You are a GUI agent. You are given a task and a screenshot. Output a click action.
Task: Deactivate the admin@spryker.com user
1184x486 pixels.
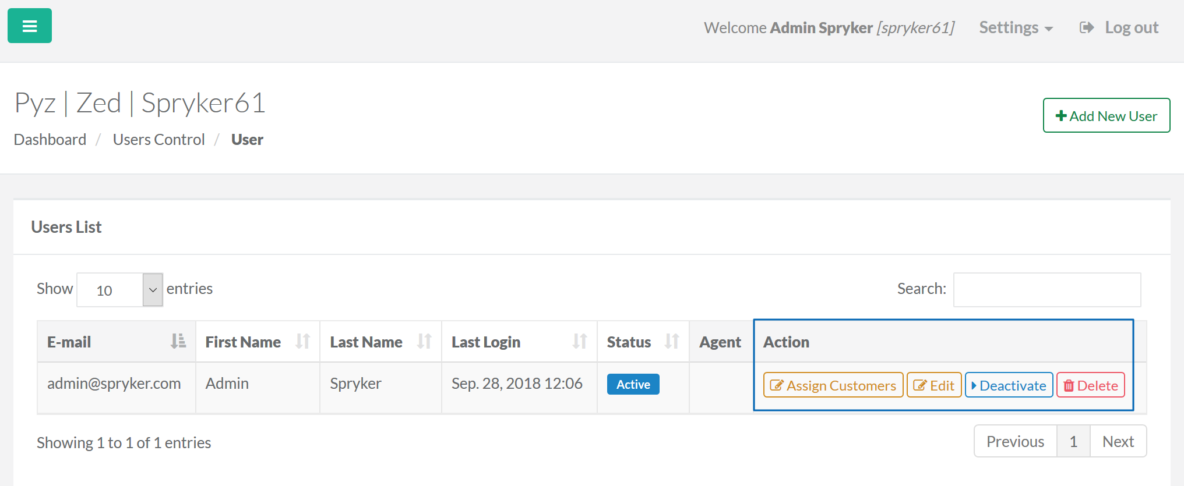[x=1009, y=385]
